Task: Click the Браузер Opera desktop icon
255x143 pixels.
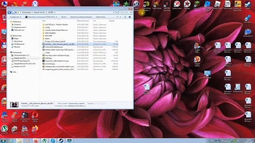Action: click(x=35, y=117)
